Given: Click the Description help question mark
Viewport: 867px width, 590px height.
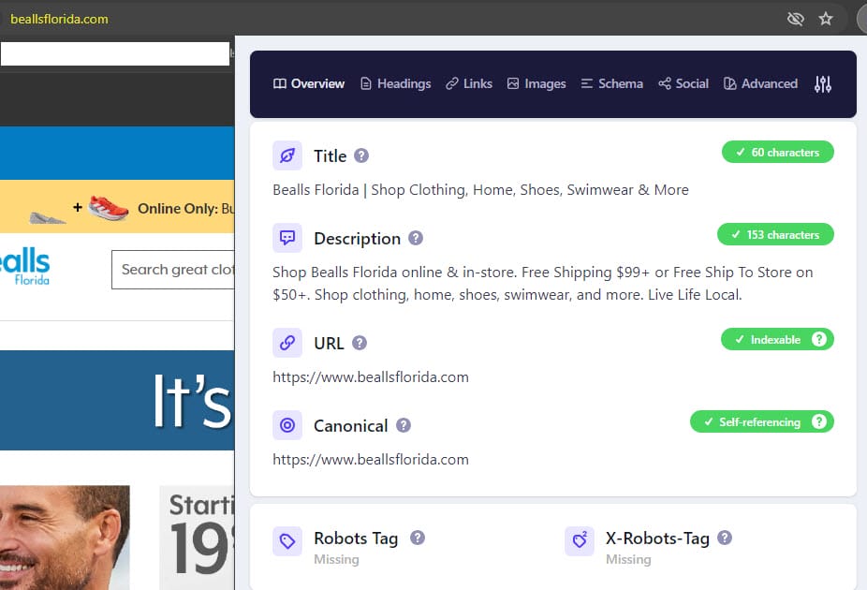Looking at the screenshot, I should (x=418, y=238).
